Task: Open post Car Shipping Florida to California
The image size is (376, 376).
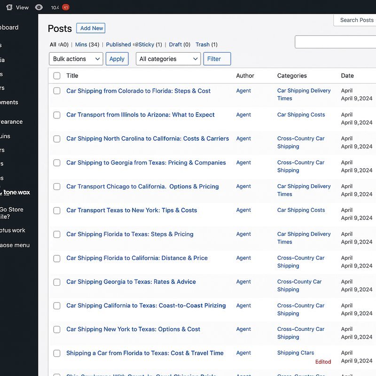Action: coord(137,258)
